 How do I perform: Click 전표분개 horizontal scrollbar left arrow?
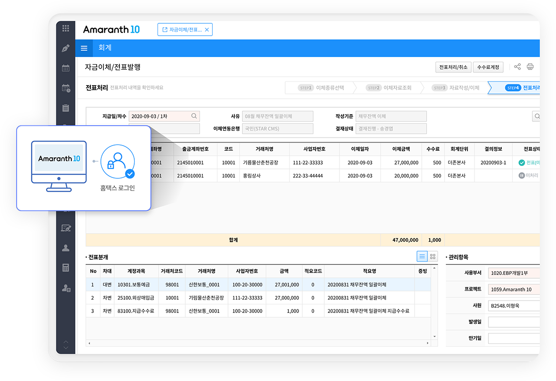tap(89, 343)
